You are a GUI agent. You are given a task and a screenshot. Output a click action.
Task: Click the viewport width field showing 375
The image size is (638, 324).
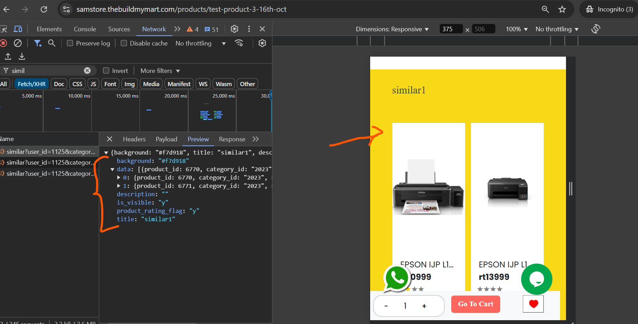tap(451, 29)
